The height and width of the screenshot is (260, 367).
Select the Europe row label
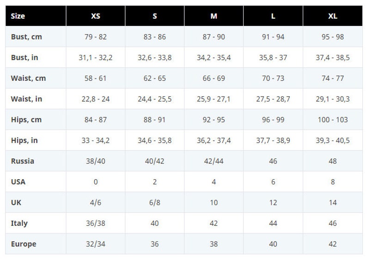[x=24, y=244]
